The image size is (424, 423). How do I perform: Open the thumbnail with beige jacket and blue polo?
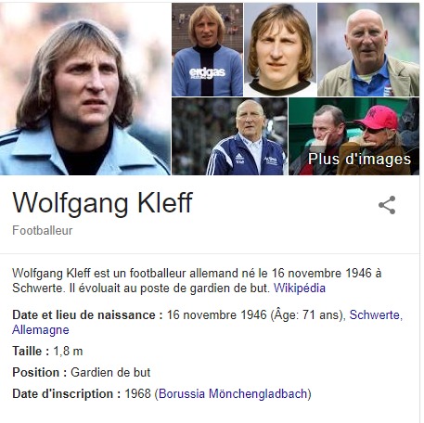(368, 49)
